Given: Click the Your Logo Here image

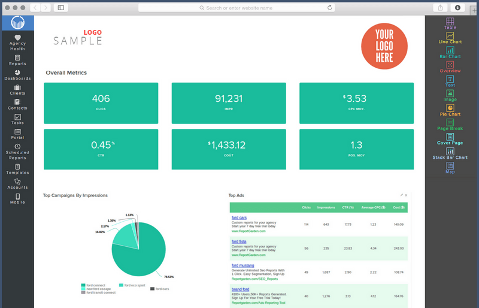Looking at the screenshot, I should (384, 46).
